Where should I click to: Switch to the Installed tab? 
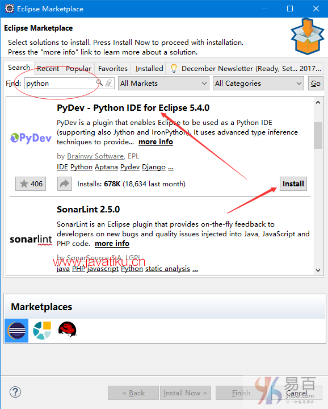pos(149,69)
